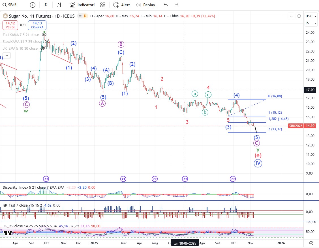The width and height of the screenshot is (319, 248).
Task: Click the 14,12 VENDI sell button
Action: 10,25
